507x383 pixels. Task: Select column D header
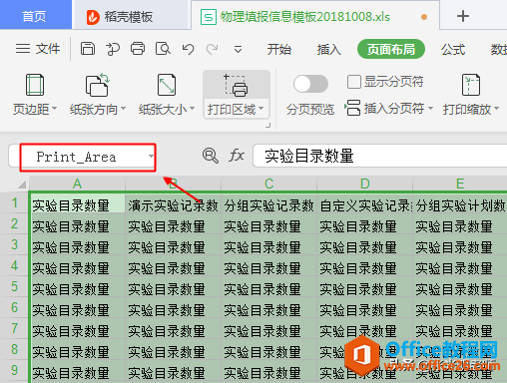tap(364, 184)
